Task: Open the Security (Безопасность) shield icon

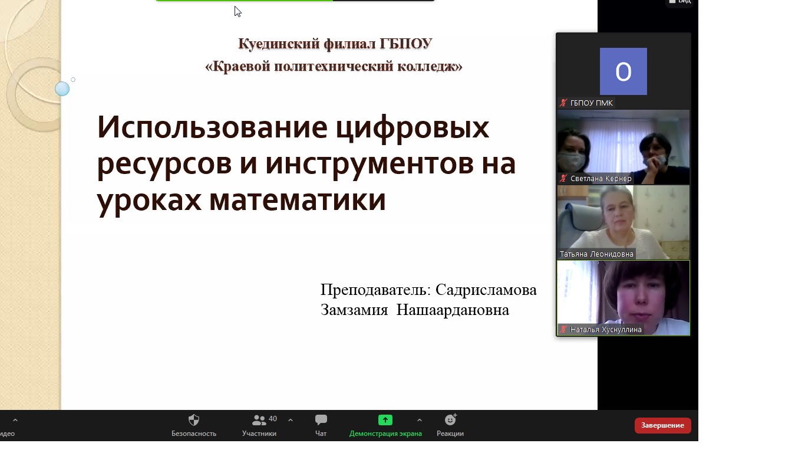Action: tap(194, 420)
